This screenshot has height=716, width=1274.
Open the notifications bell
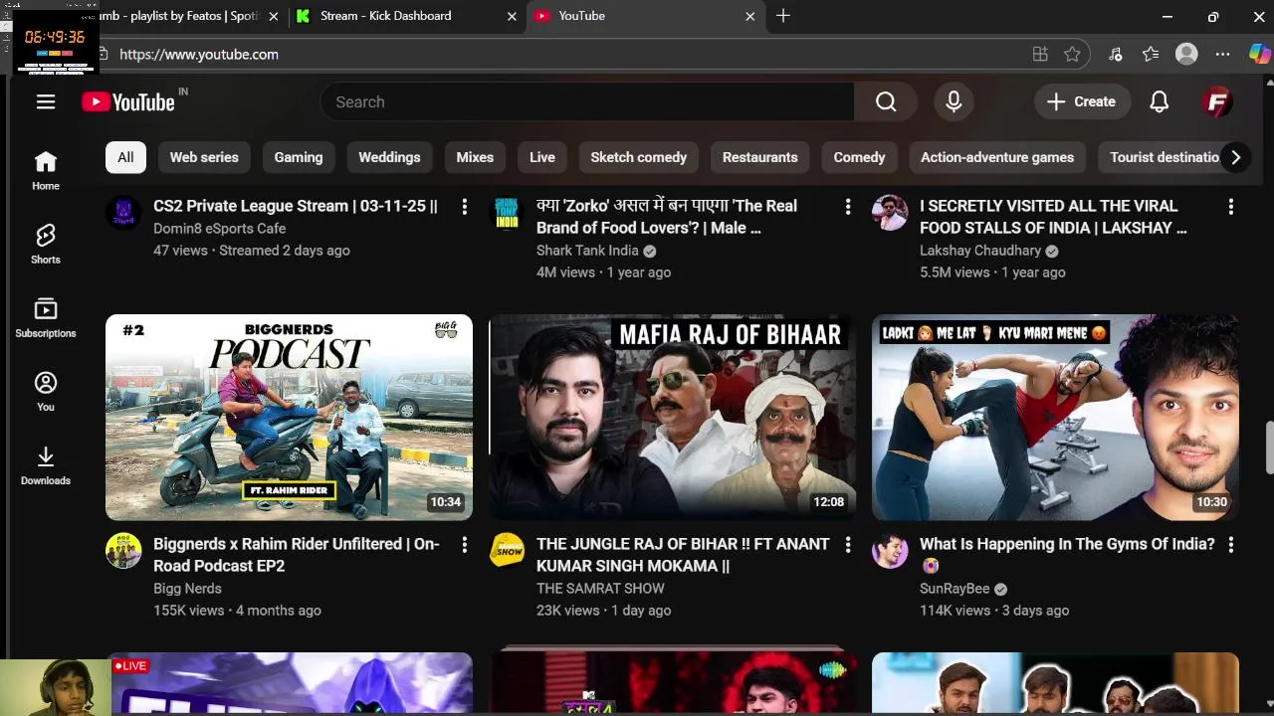pyautogui.click(x=1160, y=101)
